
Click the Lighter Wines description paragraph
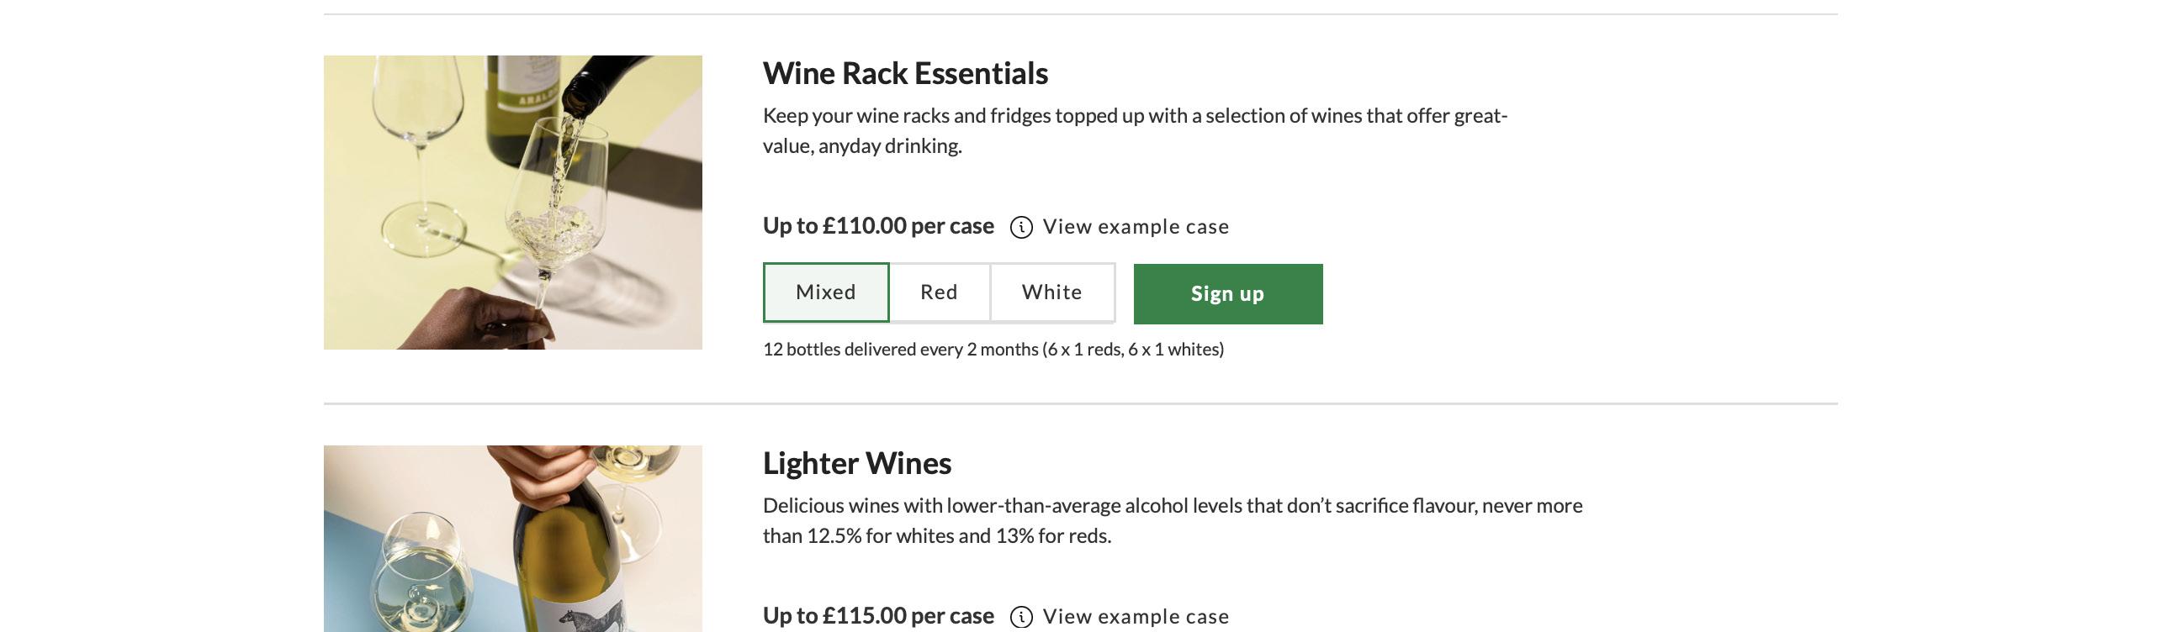coord(1173,520)
